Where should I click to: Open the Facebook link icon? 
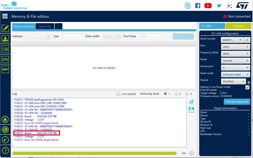point(198,6)
